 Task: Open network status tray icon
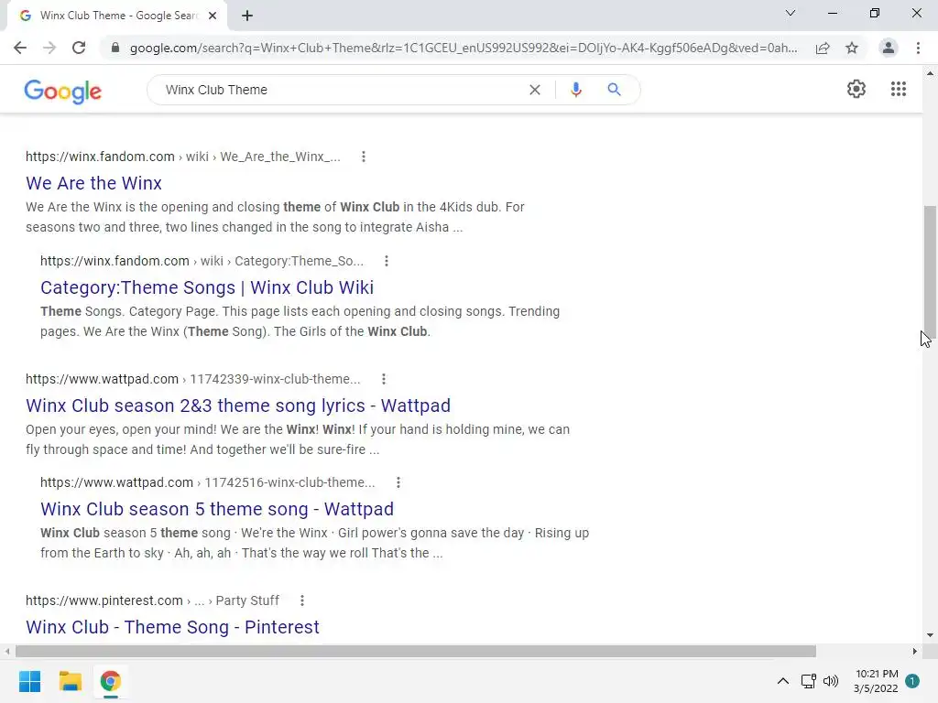pos(808,681)
